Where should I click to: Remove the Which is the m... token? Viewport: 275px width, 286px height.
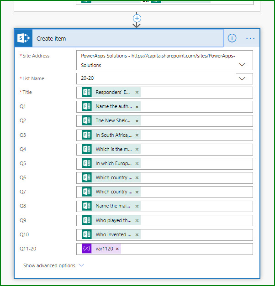click(137, 149)
